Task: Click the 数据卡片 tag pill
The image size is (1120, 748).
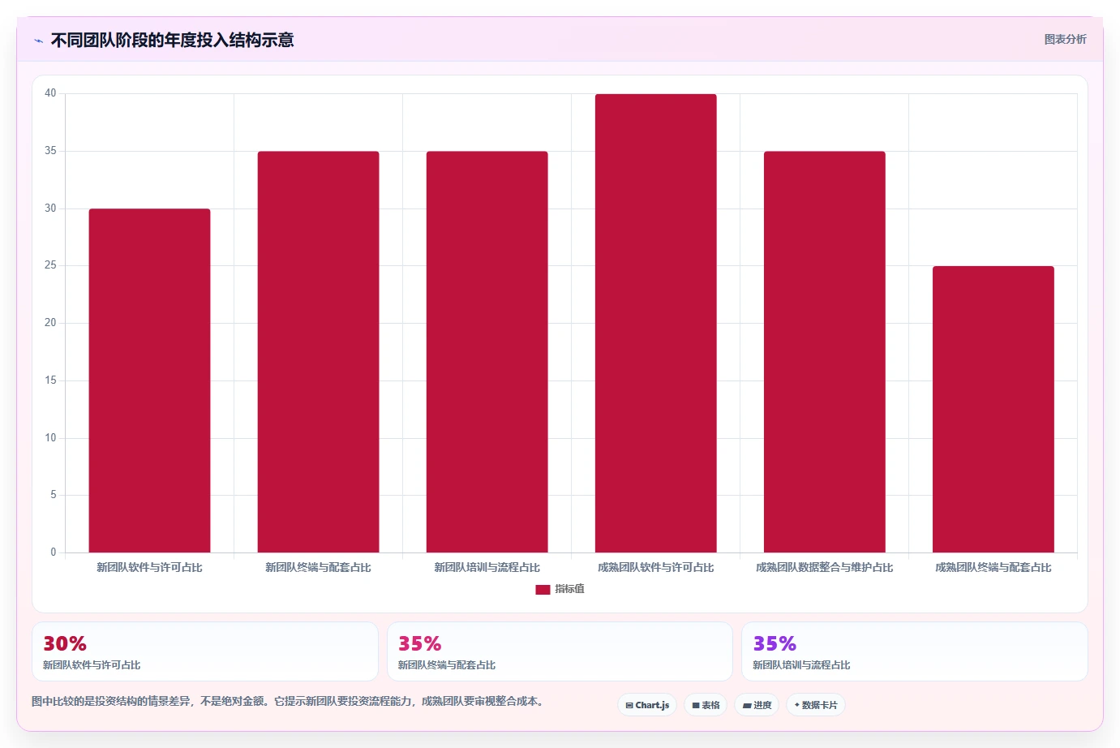Action: click(816, 705)
